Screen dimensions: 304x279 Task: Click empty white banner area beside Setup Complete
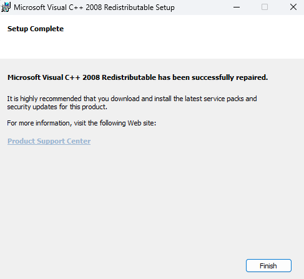click(x=177, y=36)
